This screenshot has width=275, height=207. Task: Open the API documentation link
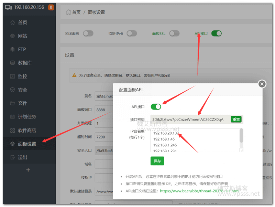(199, 191)
